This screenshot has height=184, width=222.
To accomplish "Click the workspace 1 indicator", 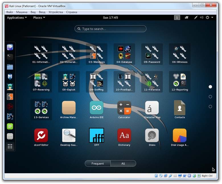I will pos(177,18).
